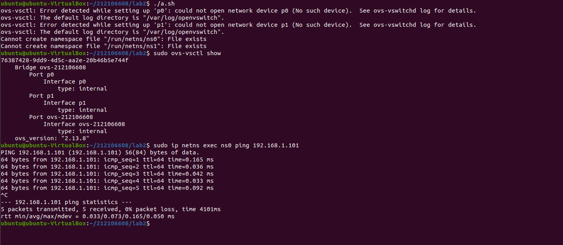Click the ./a.sh command on the first prompt
The height and width of the screenshot is (245, 563).
165,4
